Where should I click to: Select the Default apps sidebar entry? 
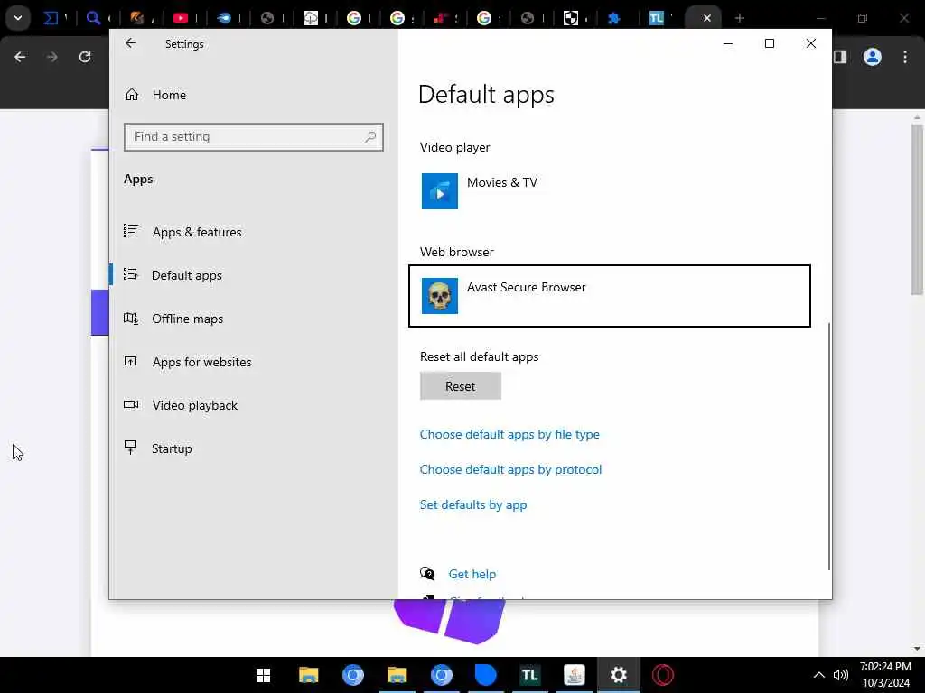point(173,275)
